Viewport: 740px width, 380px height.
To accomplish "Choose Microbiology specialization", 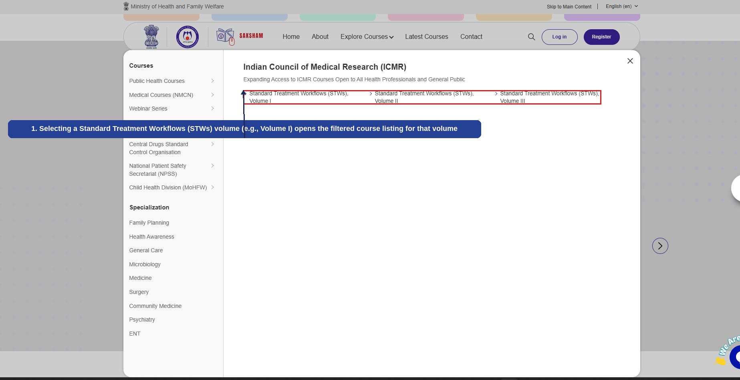I will pyautogui.click(x=145, y=264).
